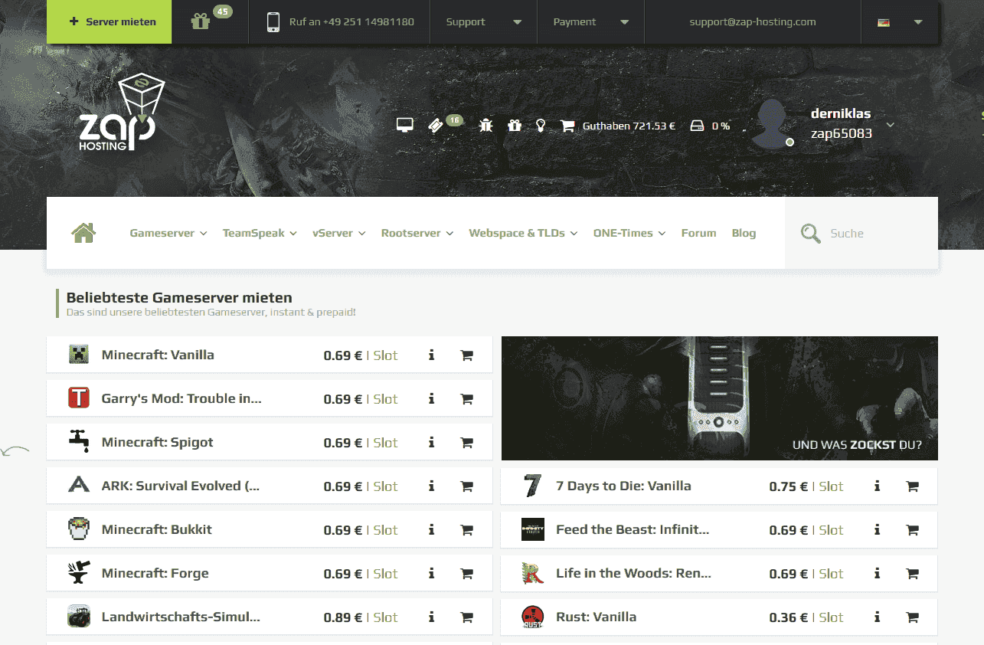Click the 0 % storage usage text
The image size is (984, 645).
click(x=721, y=126)
